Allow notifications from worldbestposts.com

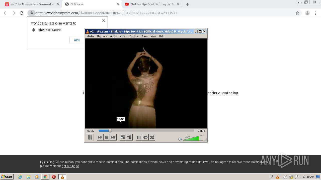77,40
